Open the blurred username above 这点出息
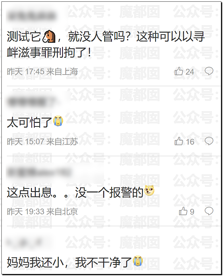The width and height of the screenshot is (223, 276). tap(39, 172)
